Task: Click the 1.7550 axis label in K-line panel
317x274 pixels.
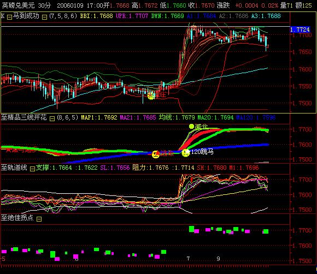Action: tap(302, 86)
